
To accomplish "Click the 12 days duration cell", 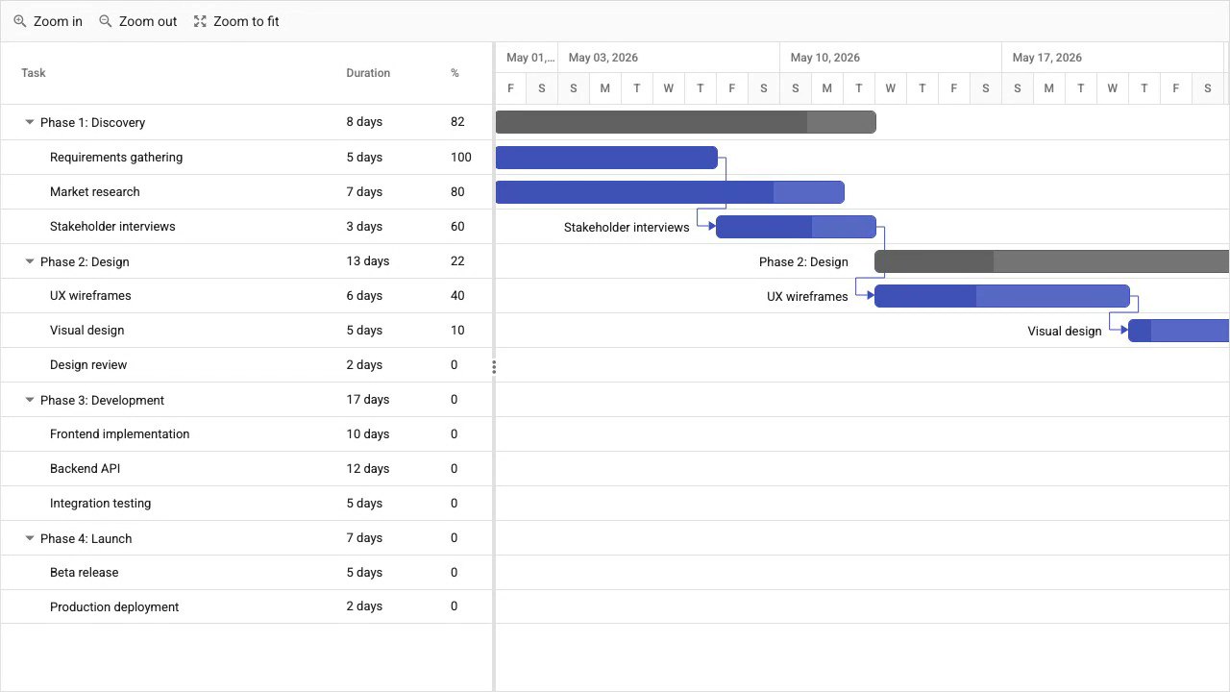I will (x=388, y=469).
